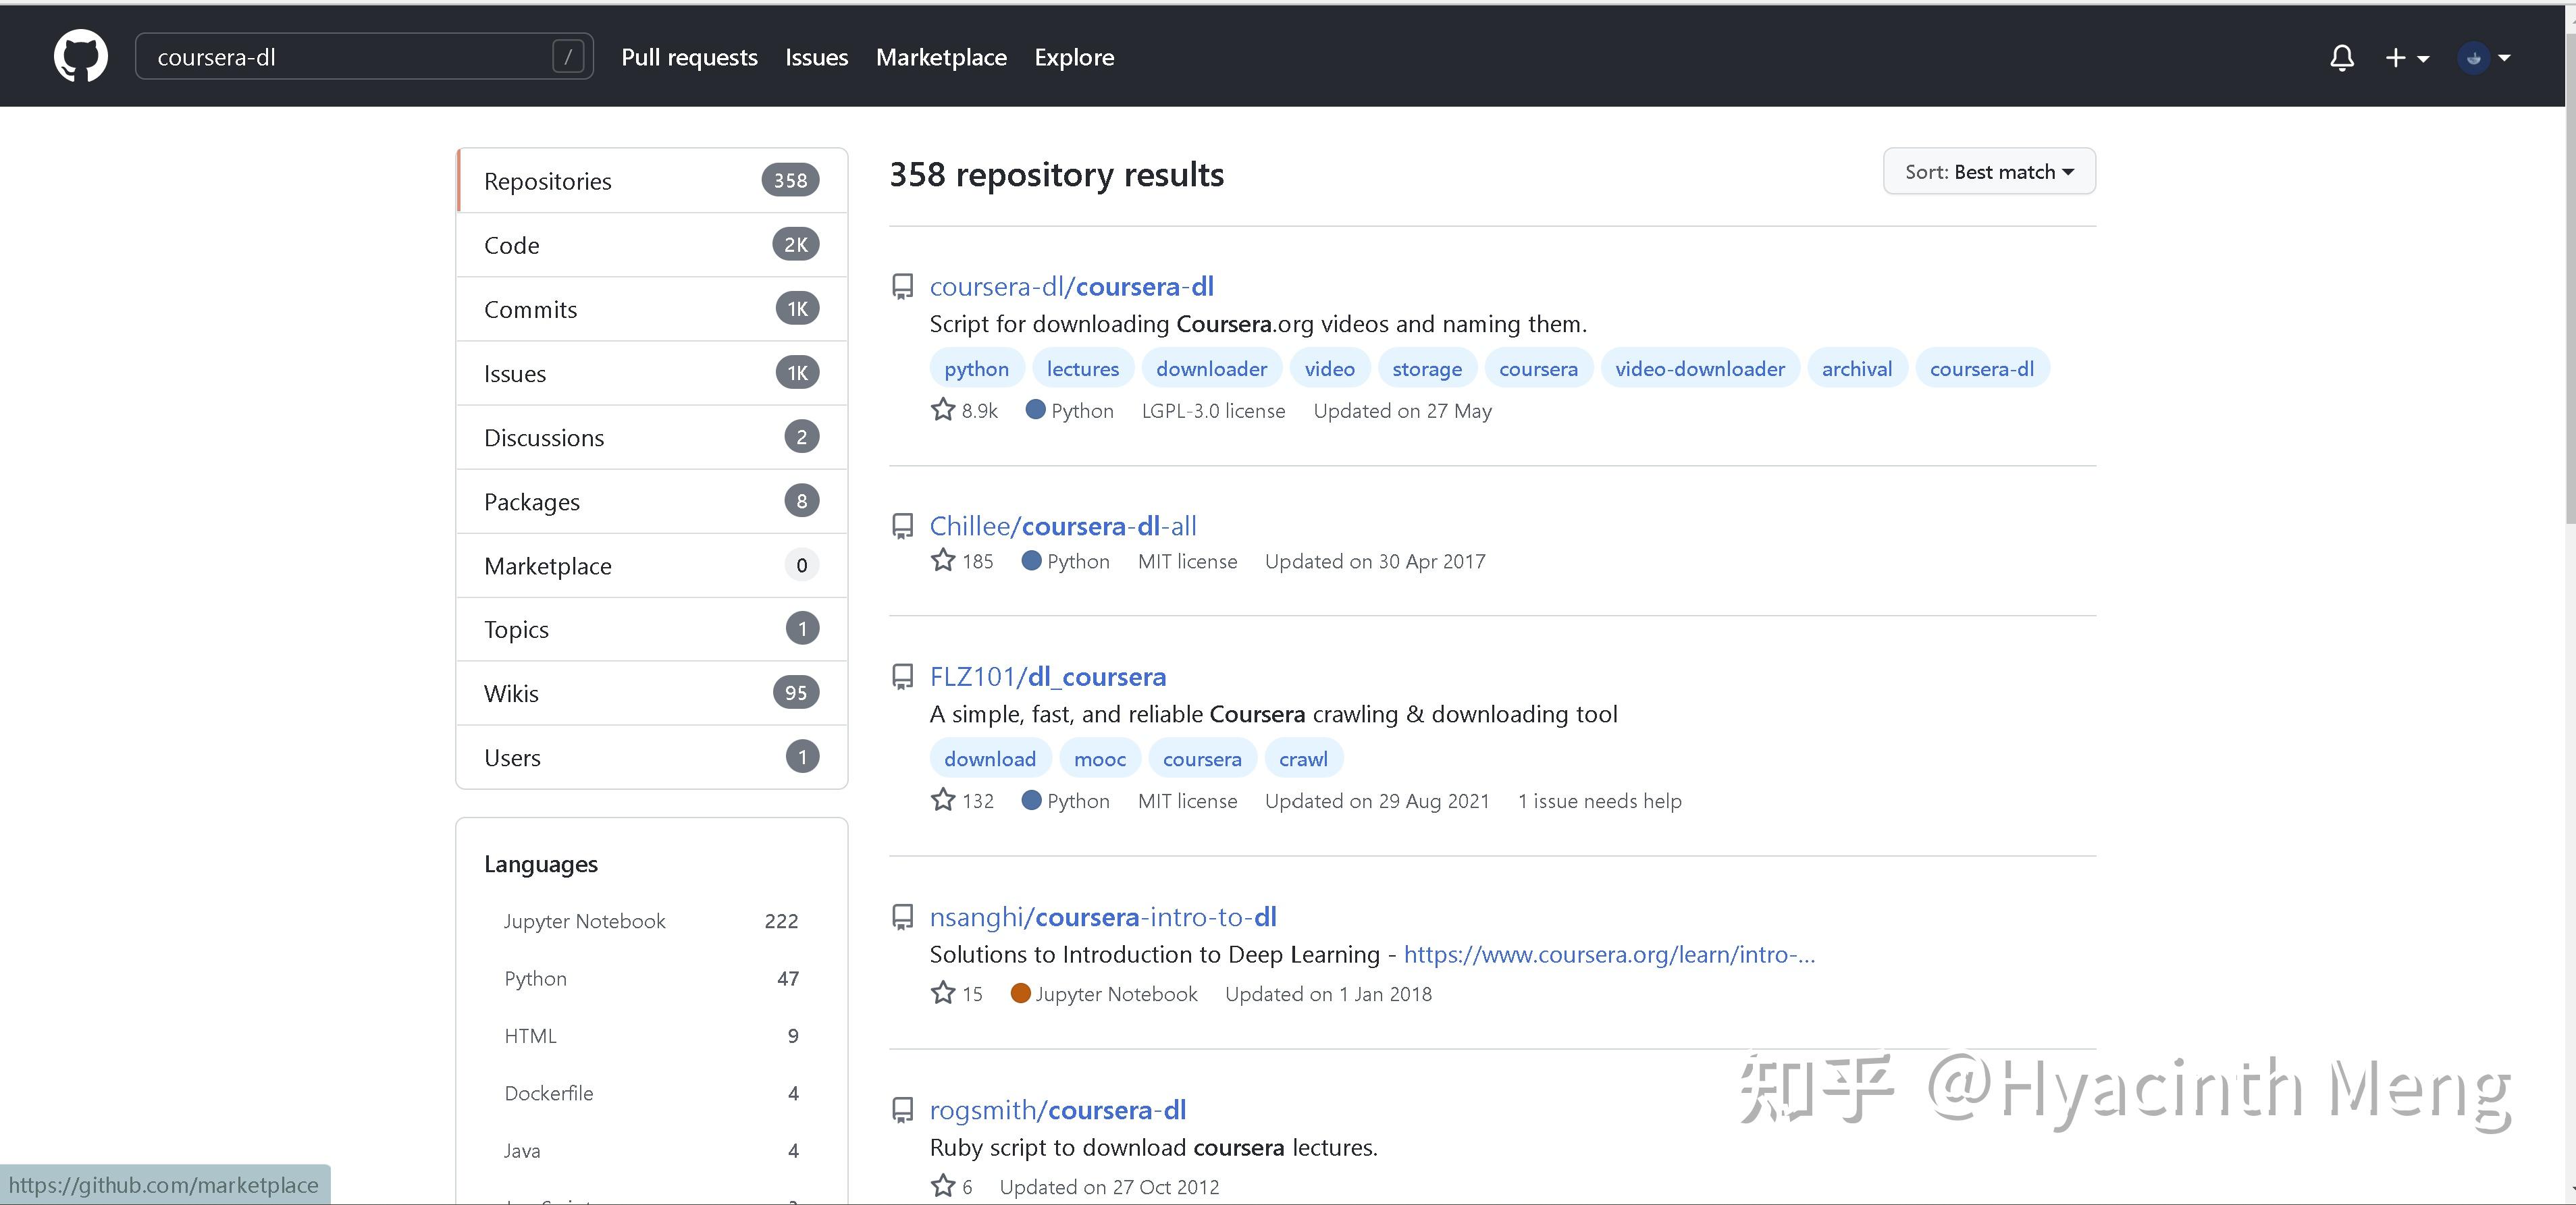Click coursera tag under FLZ101/dl_coursera
Image resolution: width=2576 pixels, height=1205 pixels.
click(x=1202, y=759)
